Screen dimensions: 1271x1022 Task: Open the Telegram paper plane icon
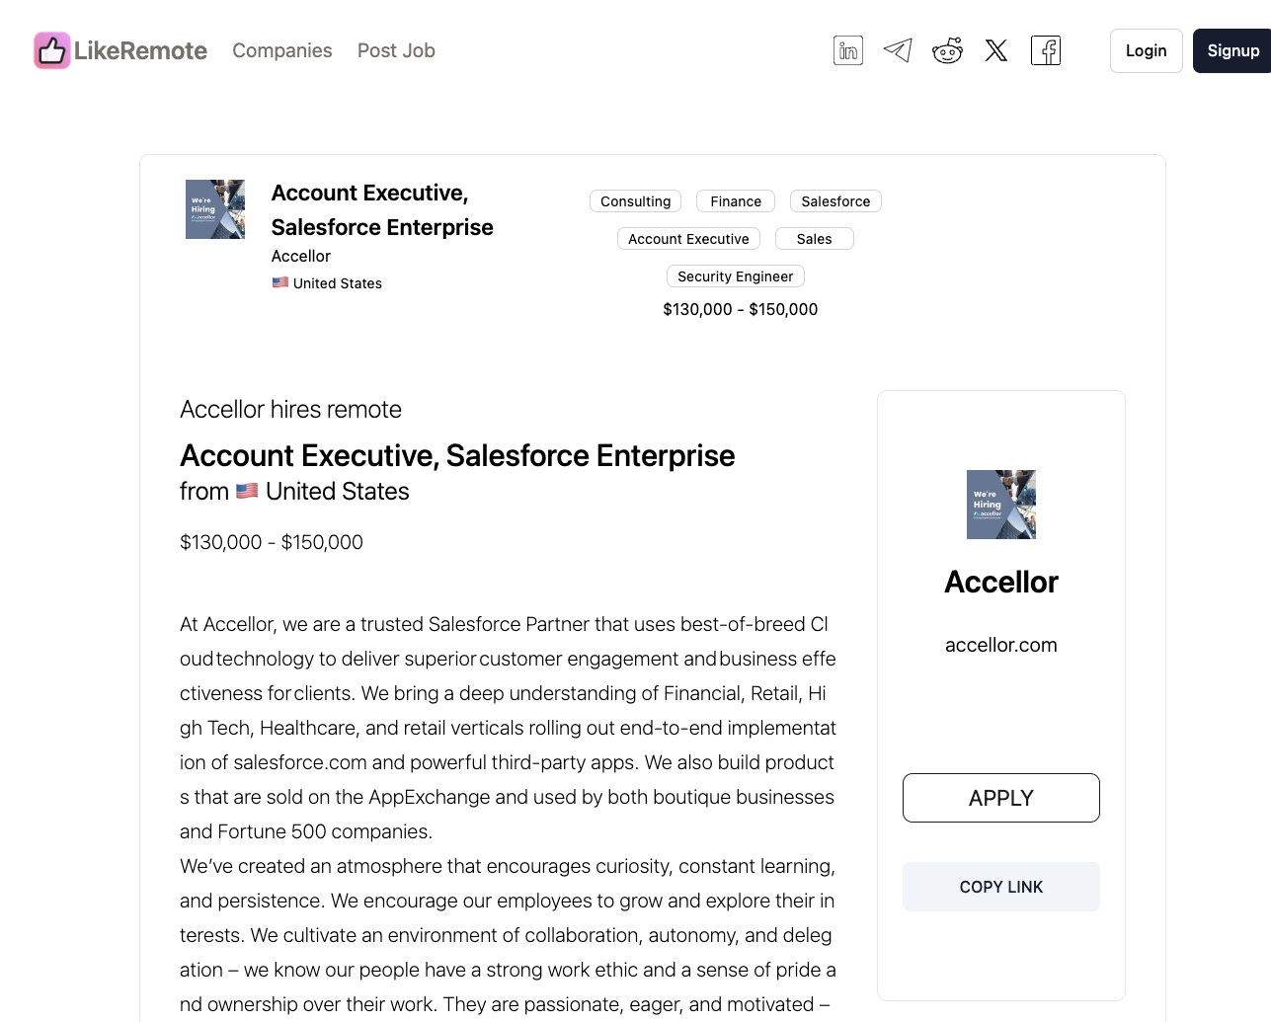pyautogui.click(x=898, y=50)
